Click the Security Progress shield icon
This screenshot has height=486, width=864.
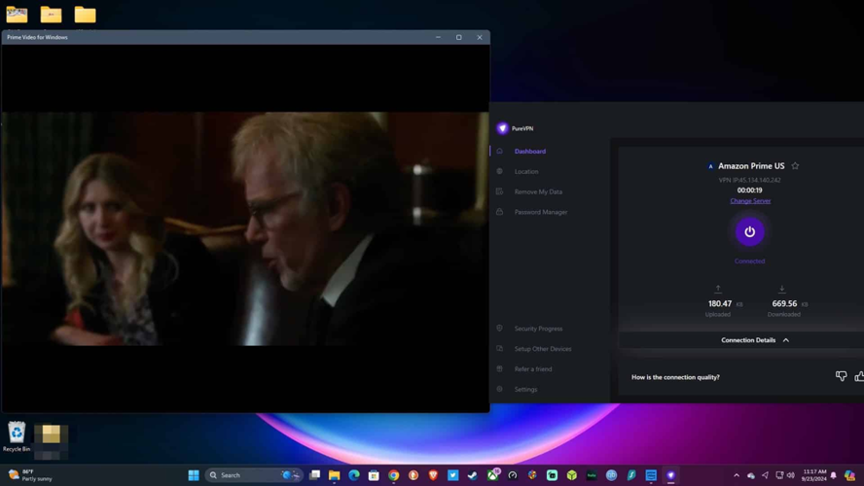click(x=500, y=329)
